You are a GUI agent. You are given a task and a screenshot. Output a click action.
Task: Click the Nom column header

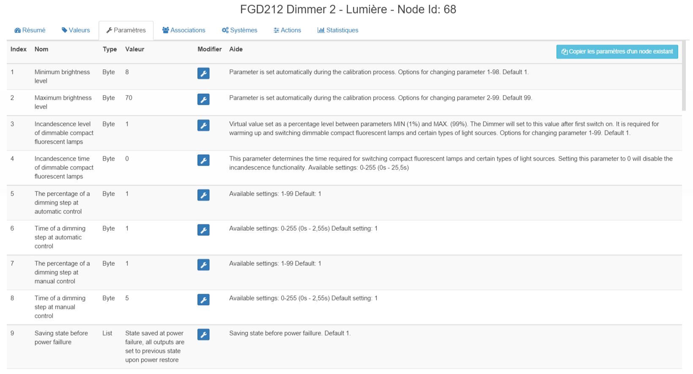[x=41, y=49]
